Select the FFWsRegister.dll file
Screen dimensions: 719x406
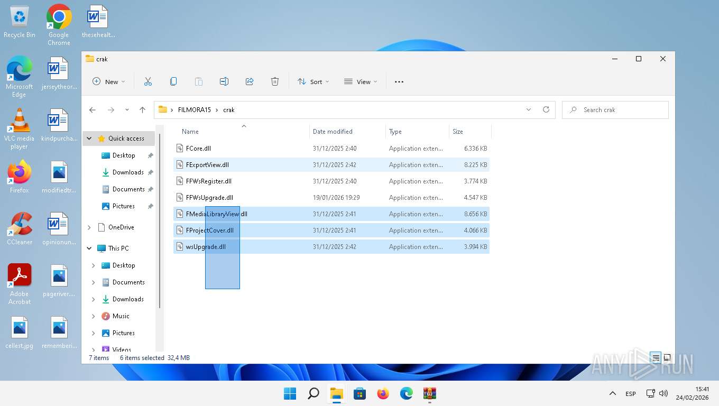click(331, 181)
